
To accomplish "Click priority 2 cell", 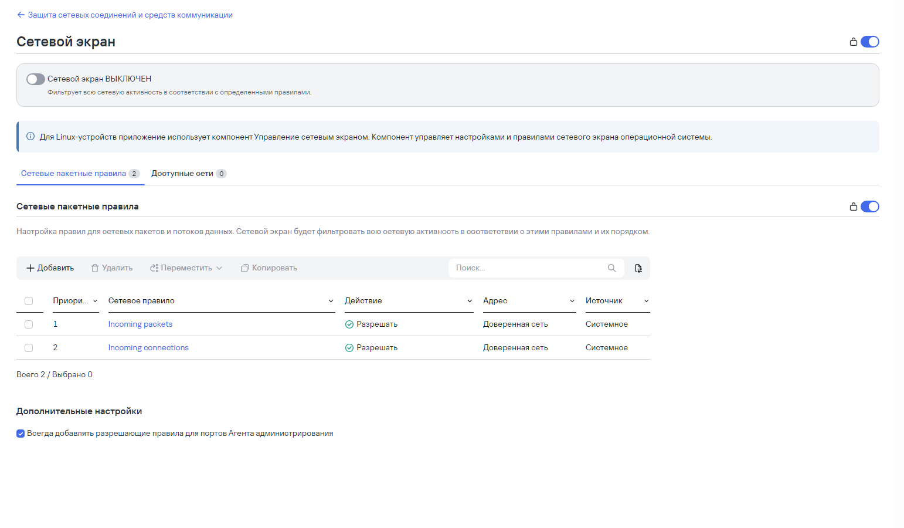I will coord(55,348).
